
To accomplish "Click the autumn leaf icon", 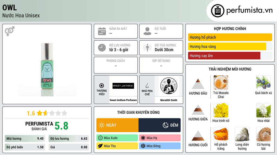I will 100,146.
